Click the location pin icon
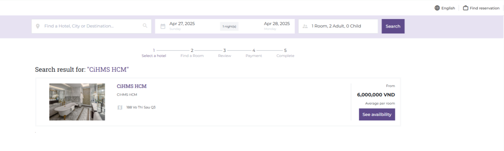Viewport: 504px width, 151px height. 38,26
